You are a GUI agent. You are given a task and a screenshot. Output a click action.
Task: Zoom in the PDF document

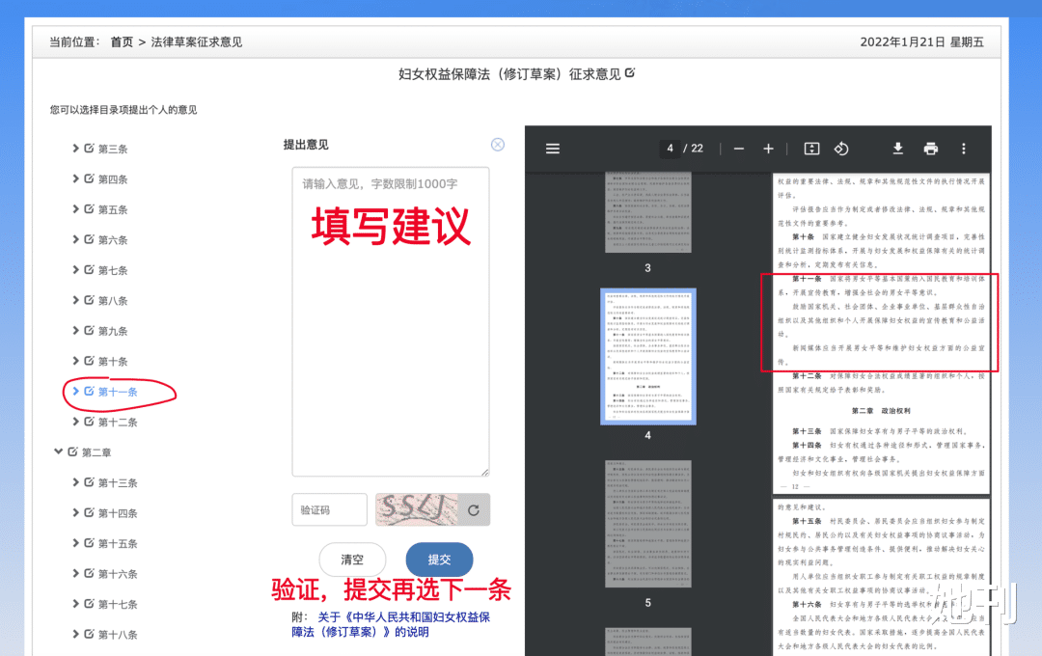(767, 149)
